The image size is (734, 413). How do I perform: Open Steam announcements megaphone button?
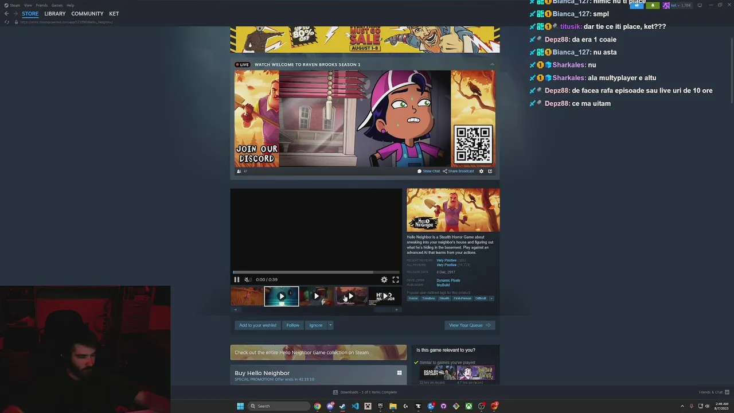(x=637, y=5)
